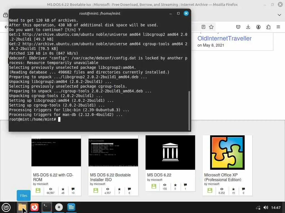
Task: Open Firefox hamburger application menu
Action: 278,27
